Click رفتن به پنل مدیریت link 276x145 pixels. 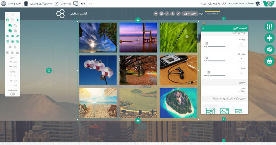(210, 4)
